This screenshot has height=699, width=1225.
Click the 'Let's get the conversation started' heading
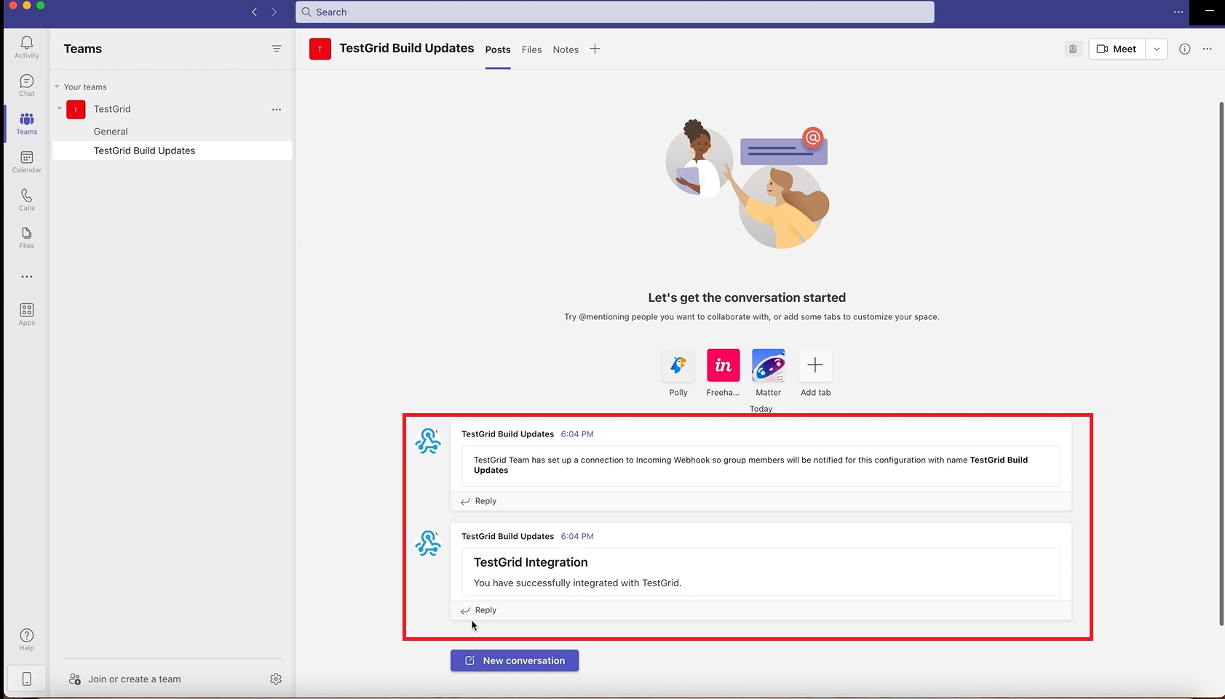747,297
